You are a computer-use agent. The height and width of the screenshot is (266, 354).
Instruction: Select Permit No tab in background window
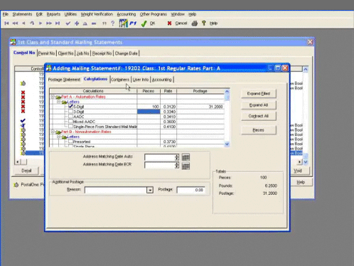tap(46, 53)
